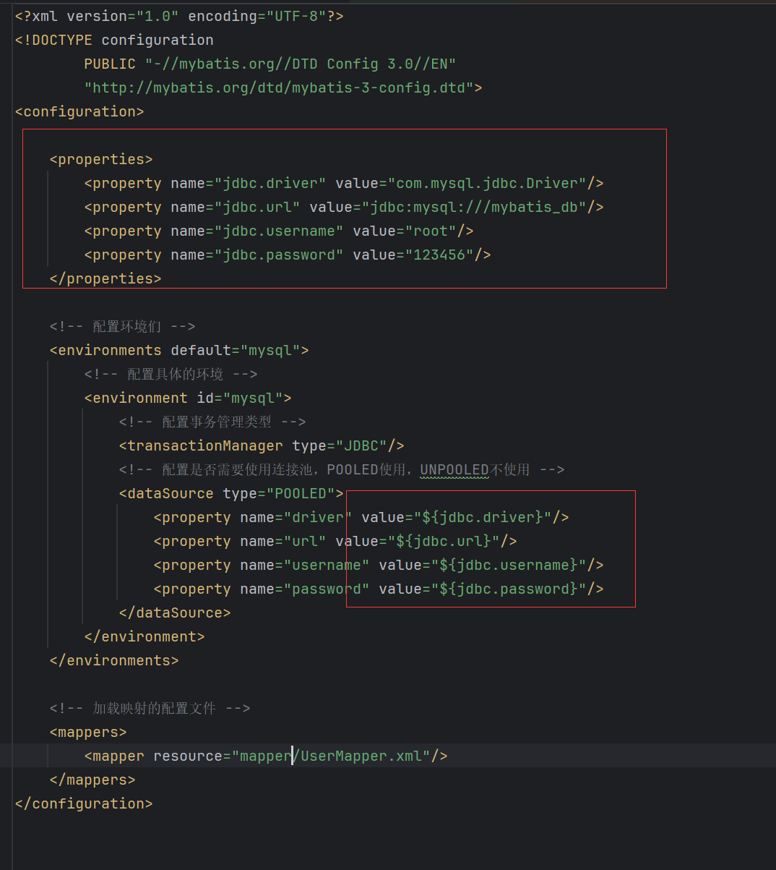Click the "<!DOCTYPE configuration" line
The height and width of the screenshot is (870, 776).
point(114,40)
